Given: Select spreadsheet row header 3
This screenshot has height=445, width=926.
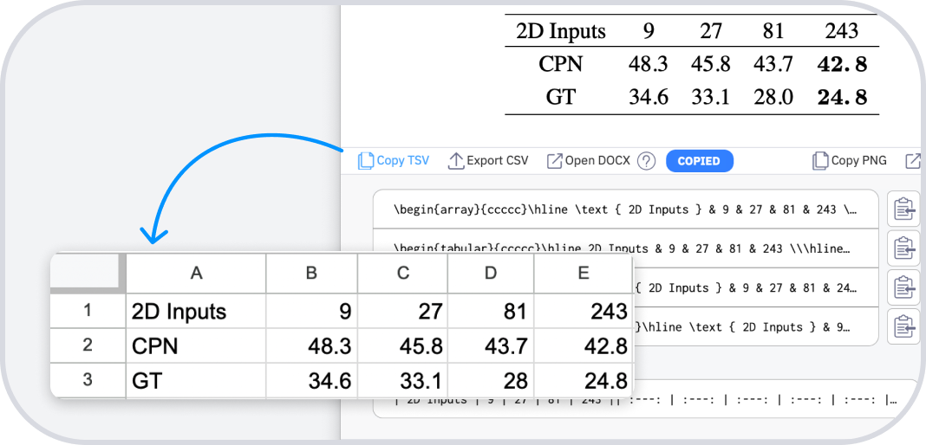Looking at the screenshot, I should (88, 380).
